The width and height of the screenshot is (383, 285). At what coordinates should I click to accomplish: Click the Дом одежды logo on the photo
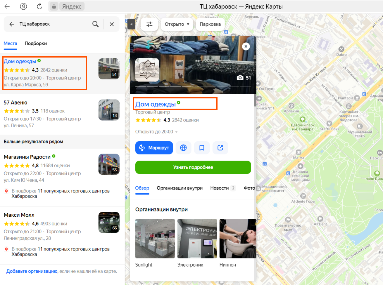[147, 70]
